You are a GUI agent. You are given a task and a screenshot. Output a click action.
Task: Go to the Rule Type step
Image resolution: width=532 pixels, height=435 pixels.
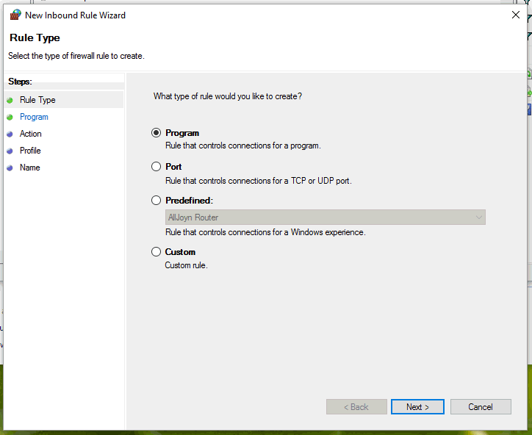[37, 100]
